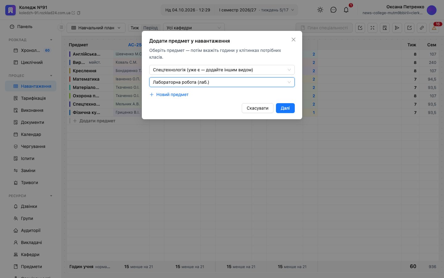Open Іспити in the sidebar
This screenshot has height=278, width=444.
click(x=31, y=158)
